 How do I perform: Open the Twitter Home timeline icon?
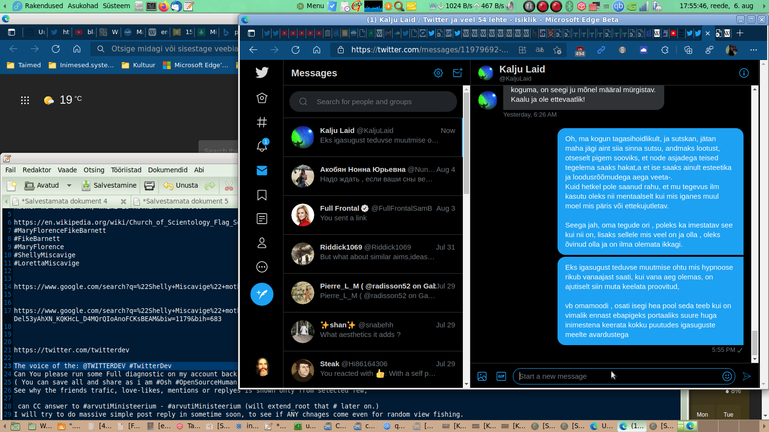click(x=262, y=98)
